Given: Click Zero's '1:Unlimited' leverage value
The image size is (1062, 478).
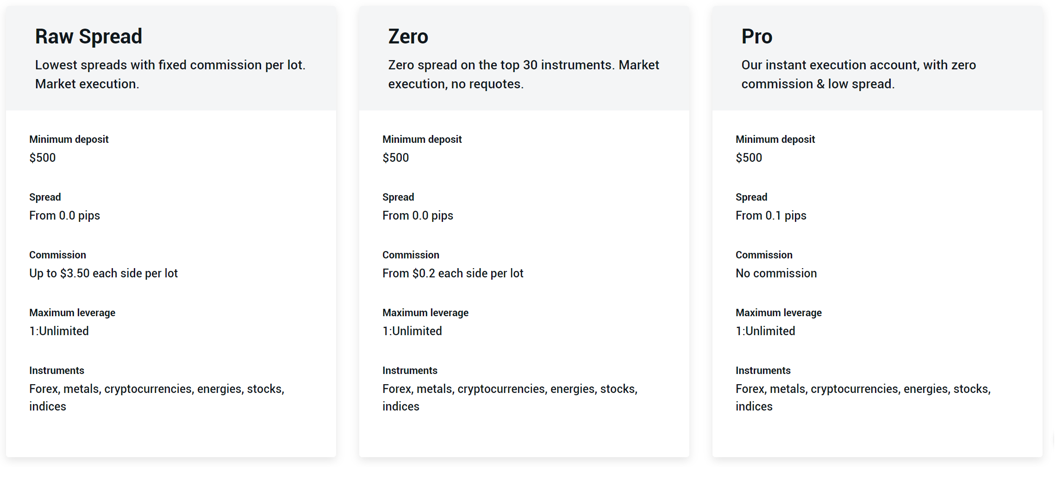Looking at the screenshot, I should coord(412,331).
